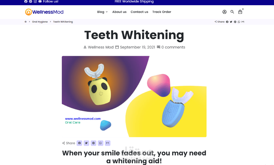Open the user account icon
Viewport: 274px width, 165px height.
pos(224,12)
